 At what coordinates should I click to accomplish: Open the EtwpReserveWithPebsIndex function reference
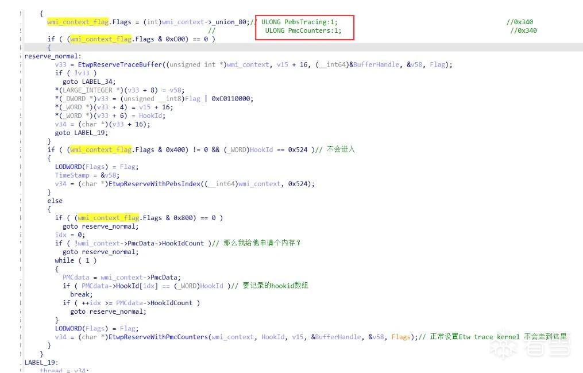click(x=155, y=184)
